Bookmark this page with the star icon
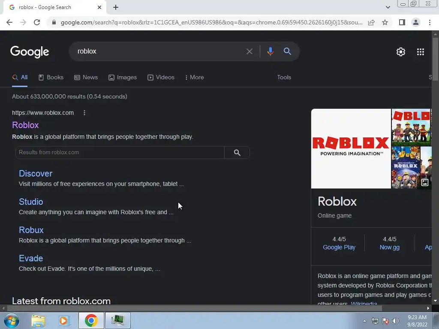The image size is (439, 329). coord(385,22)
